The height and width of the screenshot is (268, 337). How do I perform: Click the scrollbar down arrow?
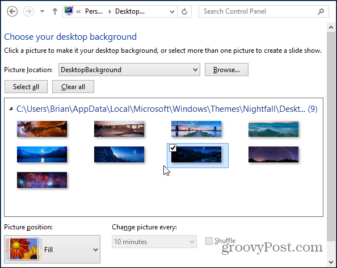point(331,262)
